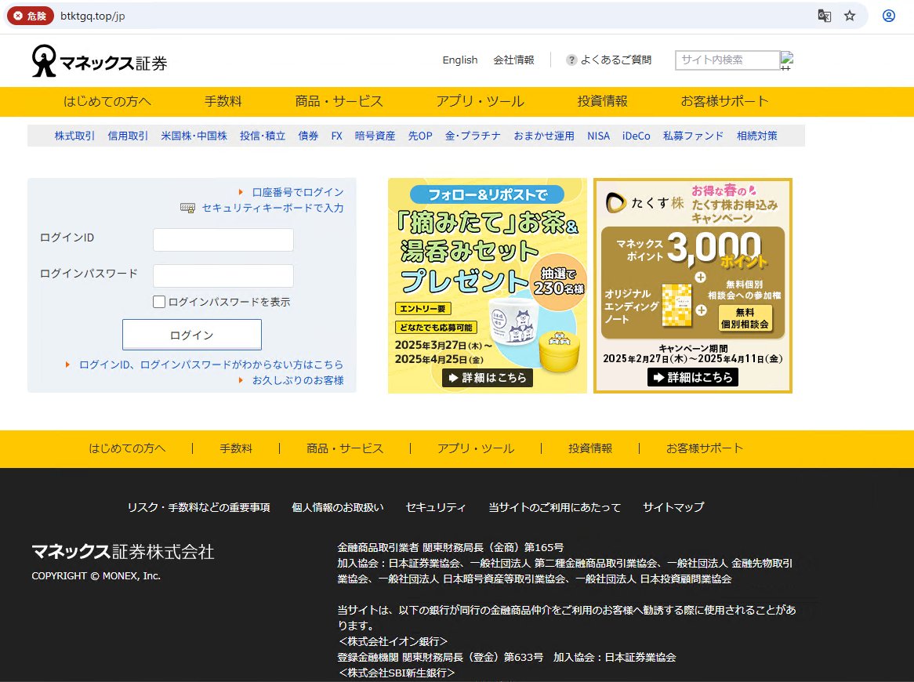The image size is (914, 682).
Task: Enable ログインパスワードを表示 checkbox
Action: coord(158,301)
